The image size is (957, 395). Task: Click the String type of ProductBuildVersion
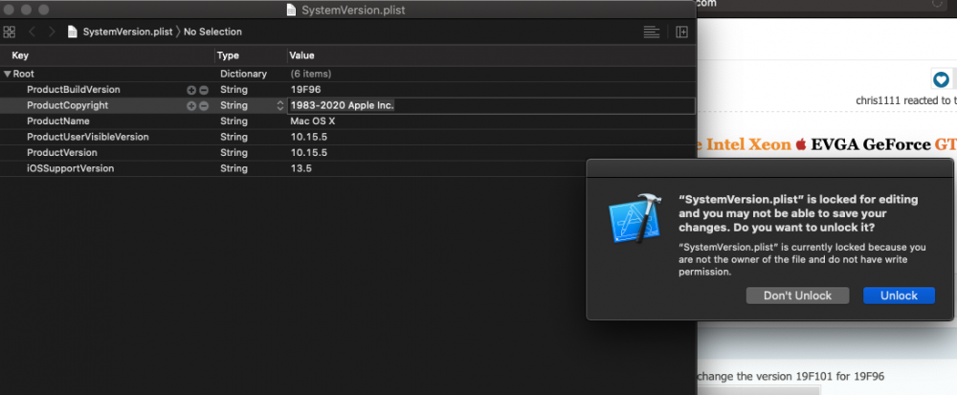pos(234,90)
